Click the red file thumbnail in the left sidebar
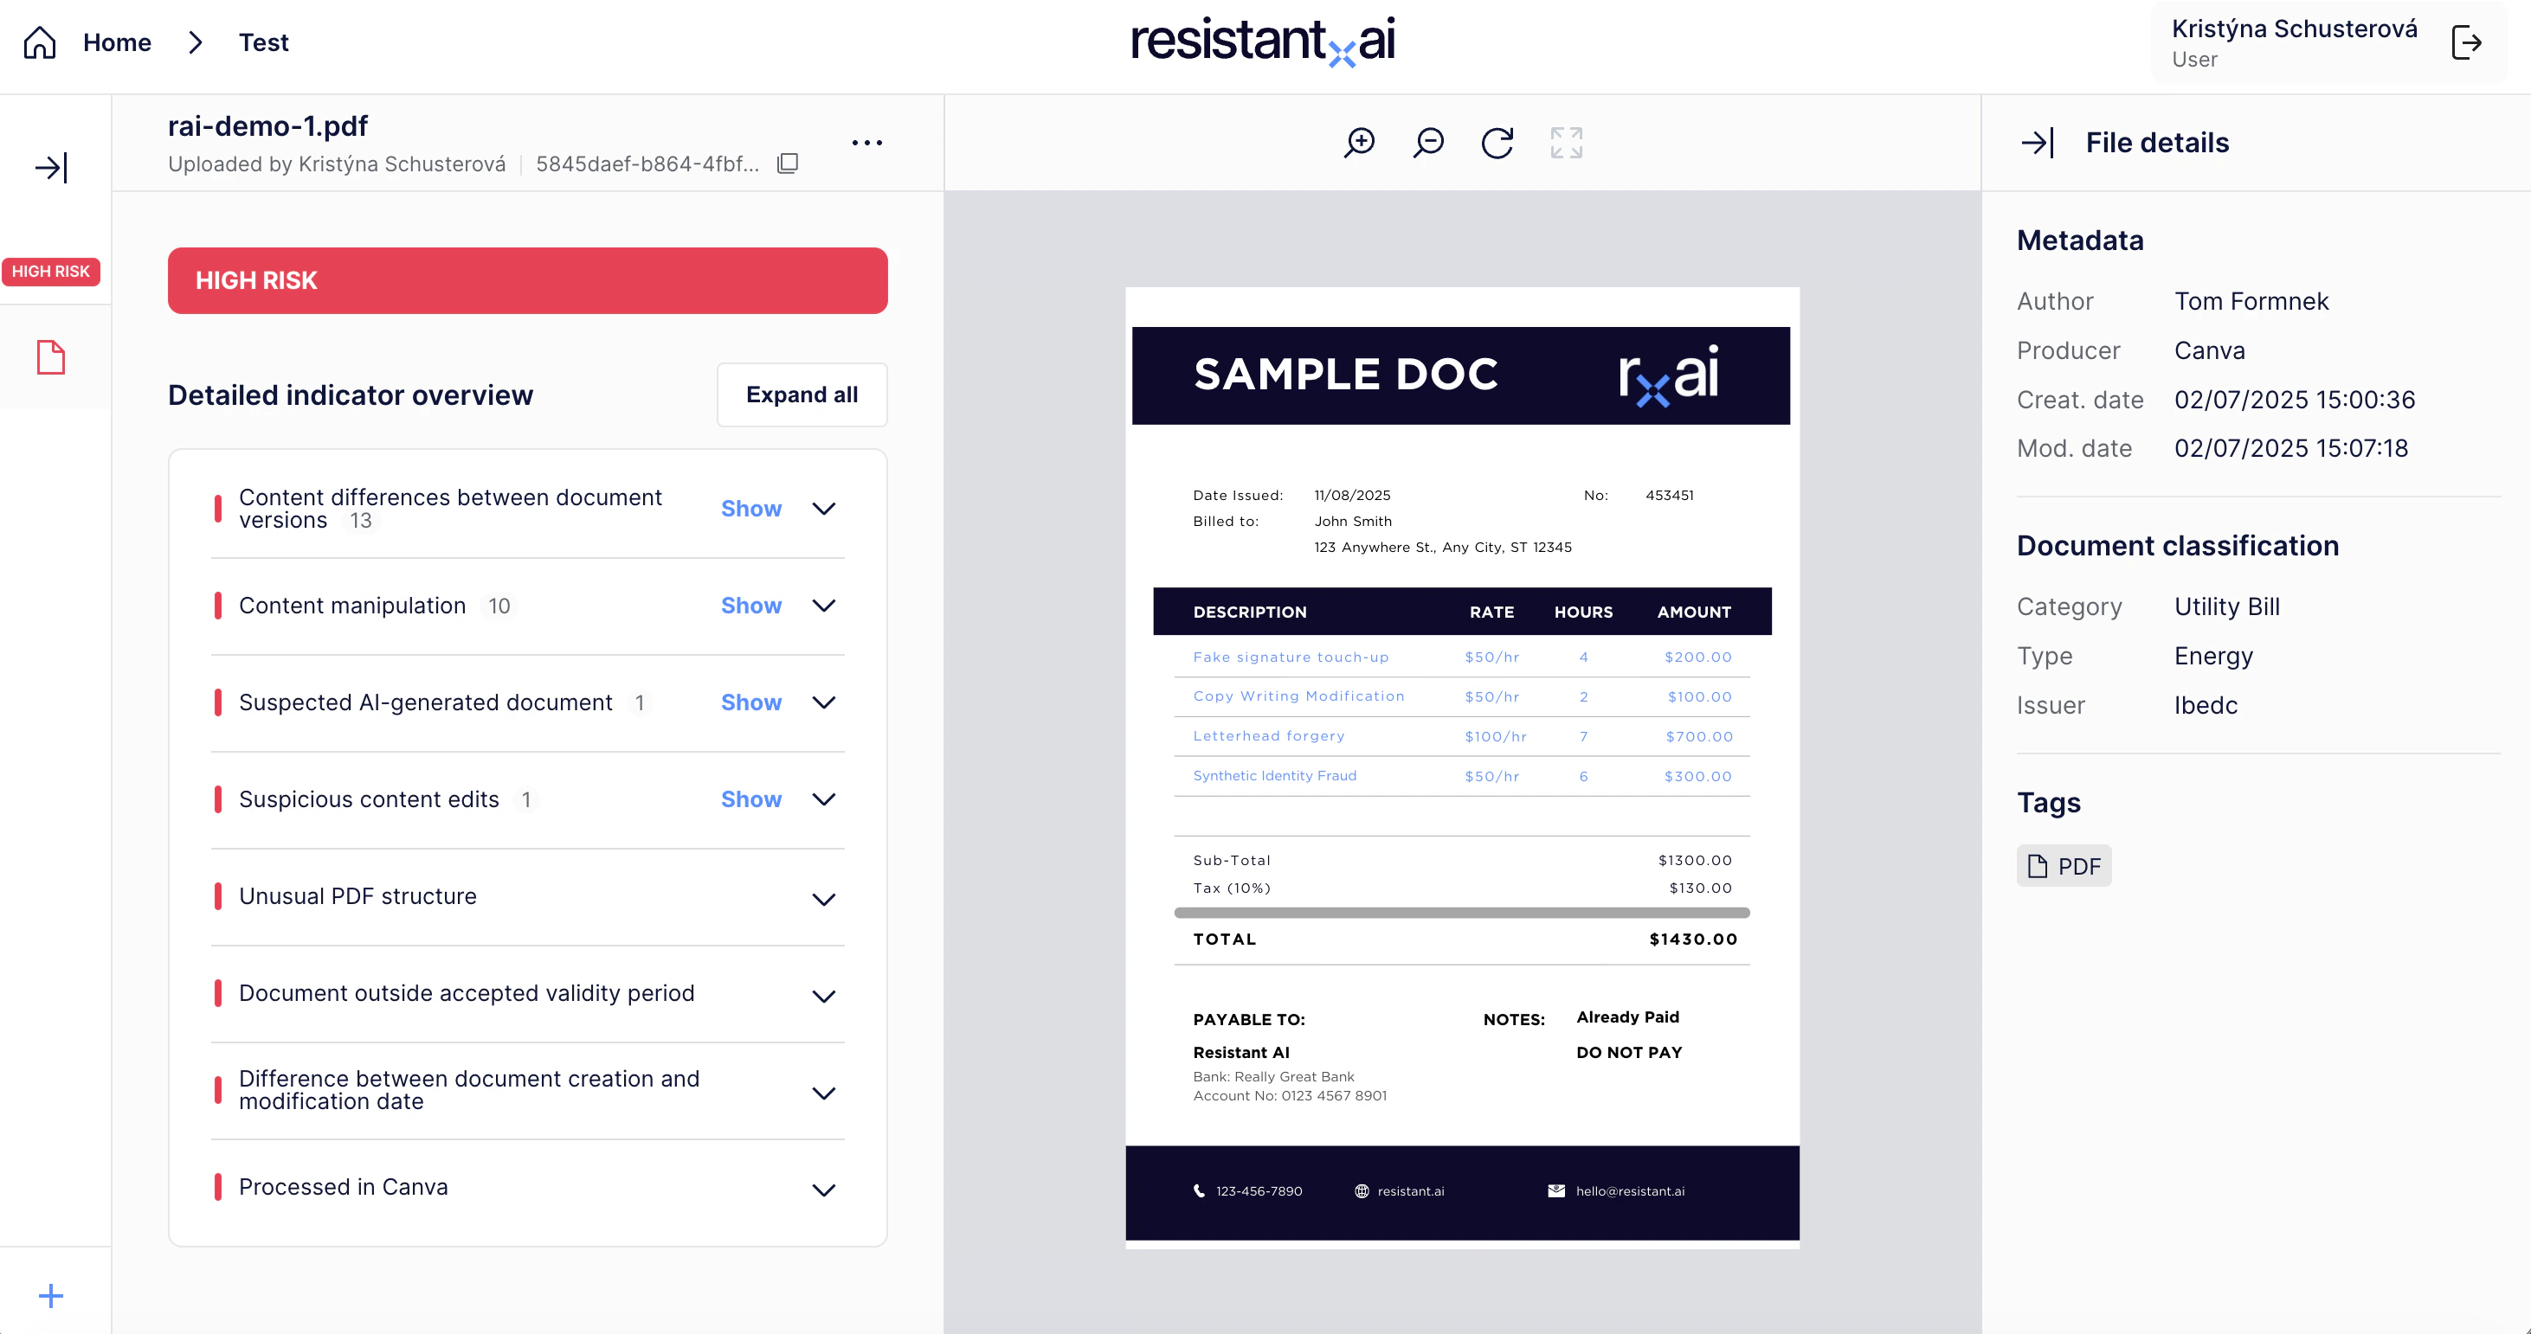2531x1334 pixels. (51, 357)
